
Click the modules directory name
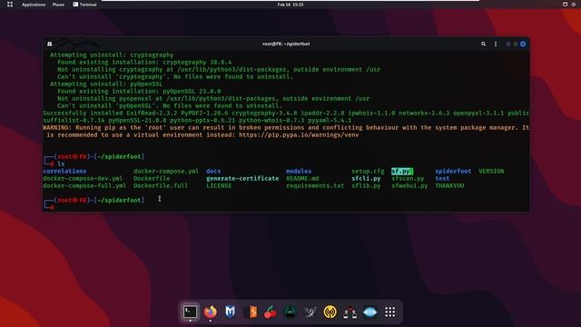[x=299, y=172]
